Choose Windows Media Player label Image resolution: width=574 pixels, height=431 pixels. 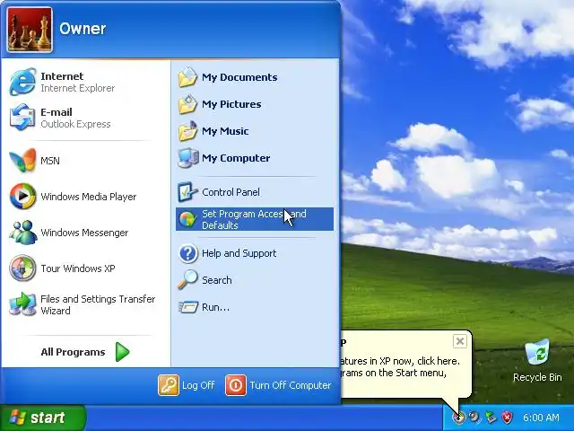point(89,197)
